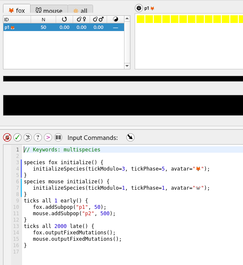Click on the Keywords: multispecies comment line
The height and width of the screenshot is (265, 243).
tap(62, 150)
